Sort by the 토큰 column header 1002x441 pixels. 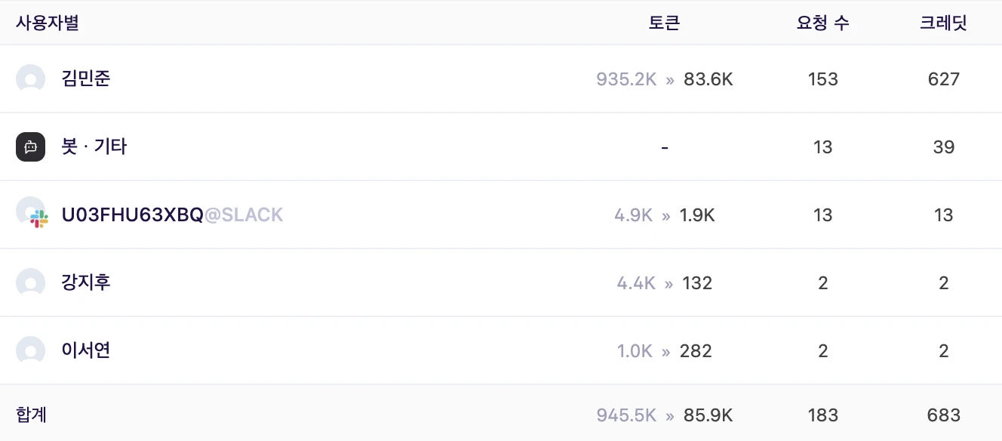point(664,23)
